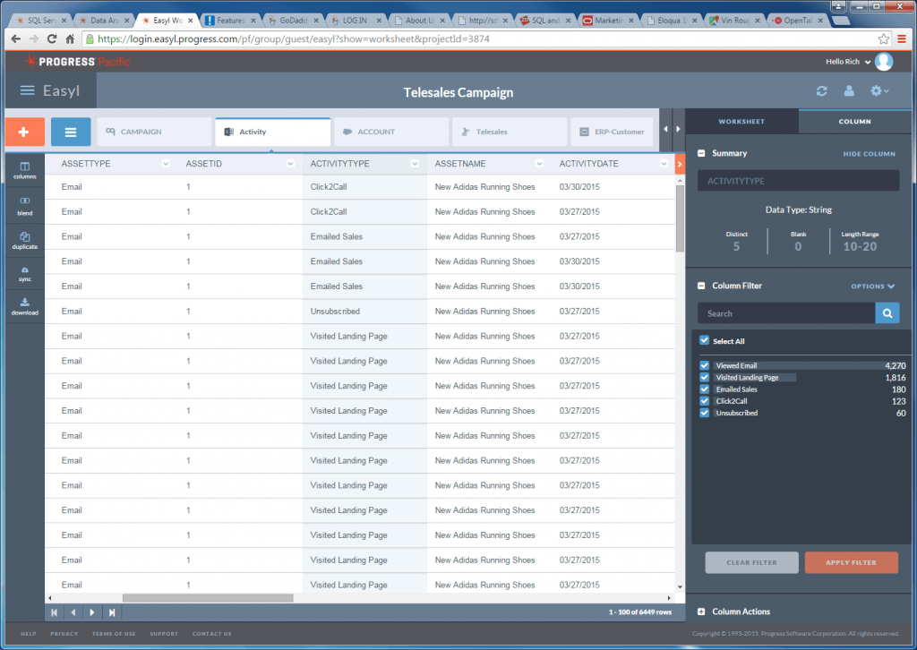
Task: Toggle the Viewed Email checkbox
Action: coord(705,365)
